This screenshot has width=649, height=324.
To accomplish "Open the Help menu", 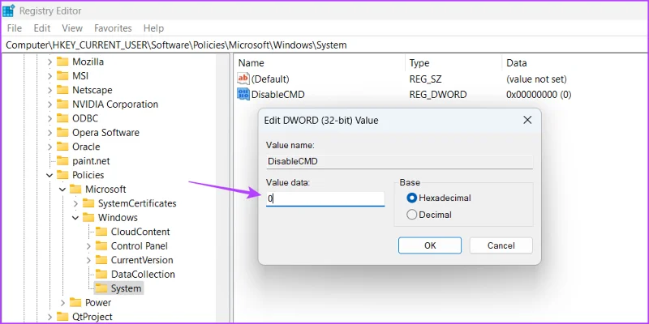I will [153, 28].
